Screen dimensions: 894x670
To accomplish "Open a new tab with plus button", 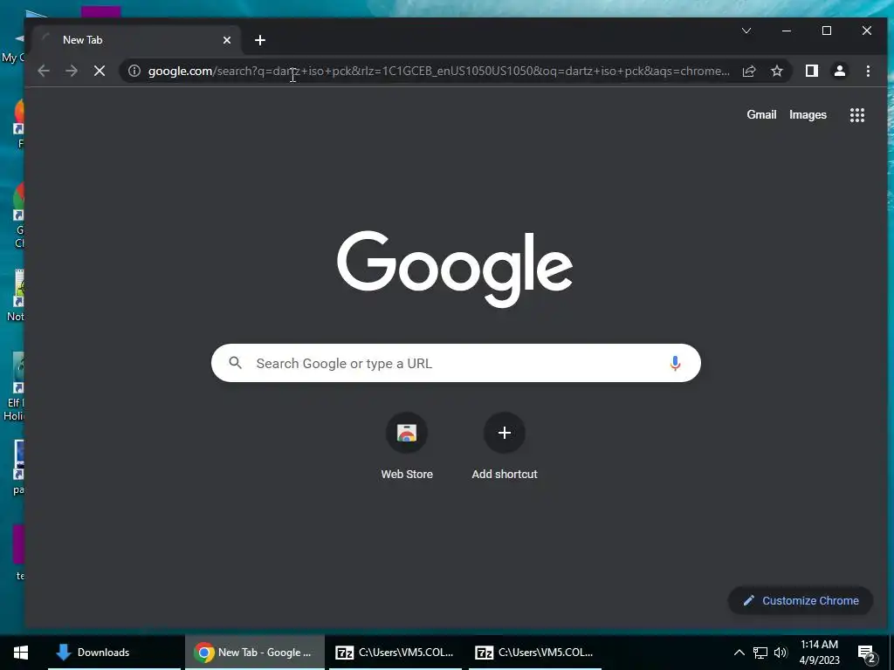I will pyautogui.click(x=260, y=40).
